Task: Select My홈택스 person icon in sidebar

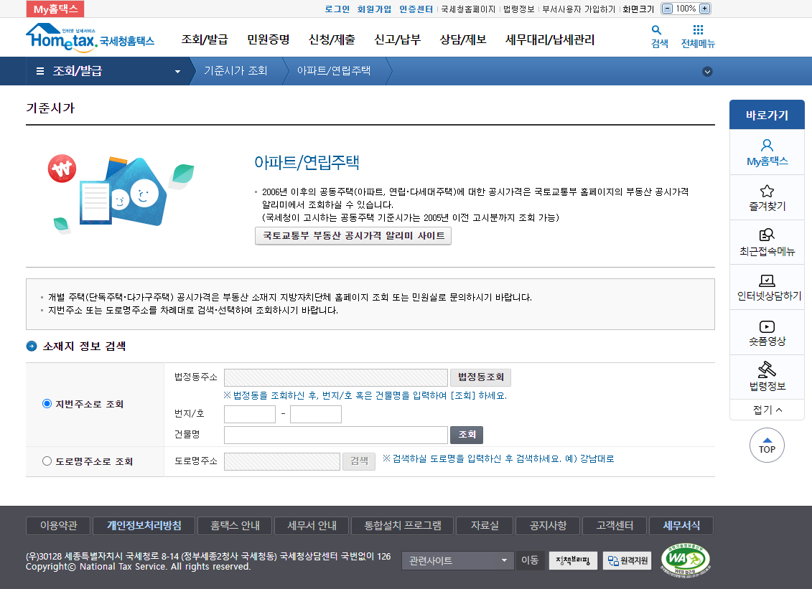Action: (767, 146)
